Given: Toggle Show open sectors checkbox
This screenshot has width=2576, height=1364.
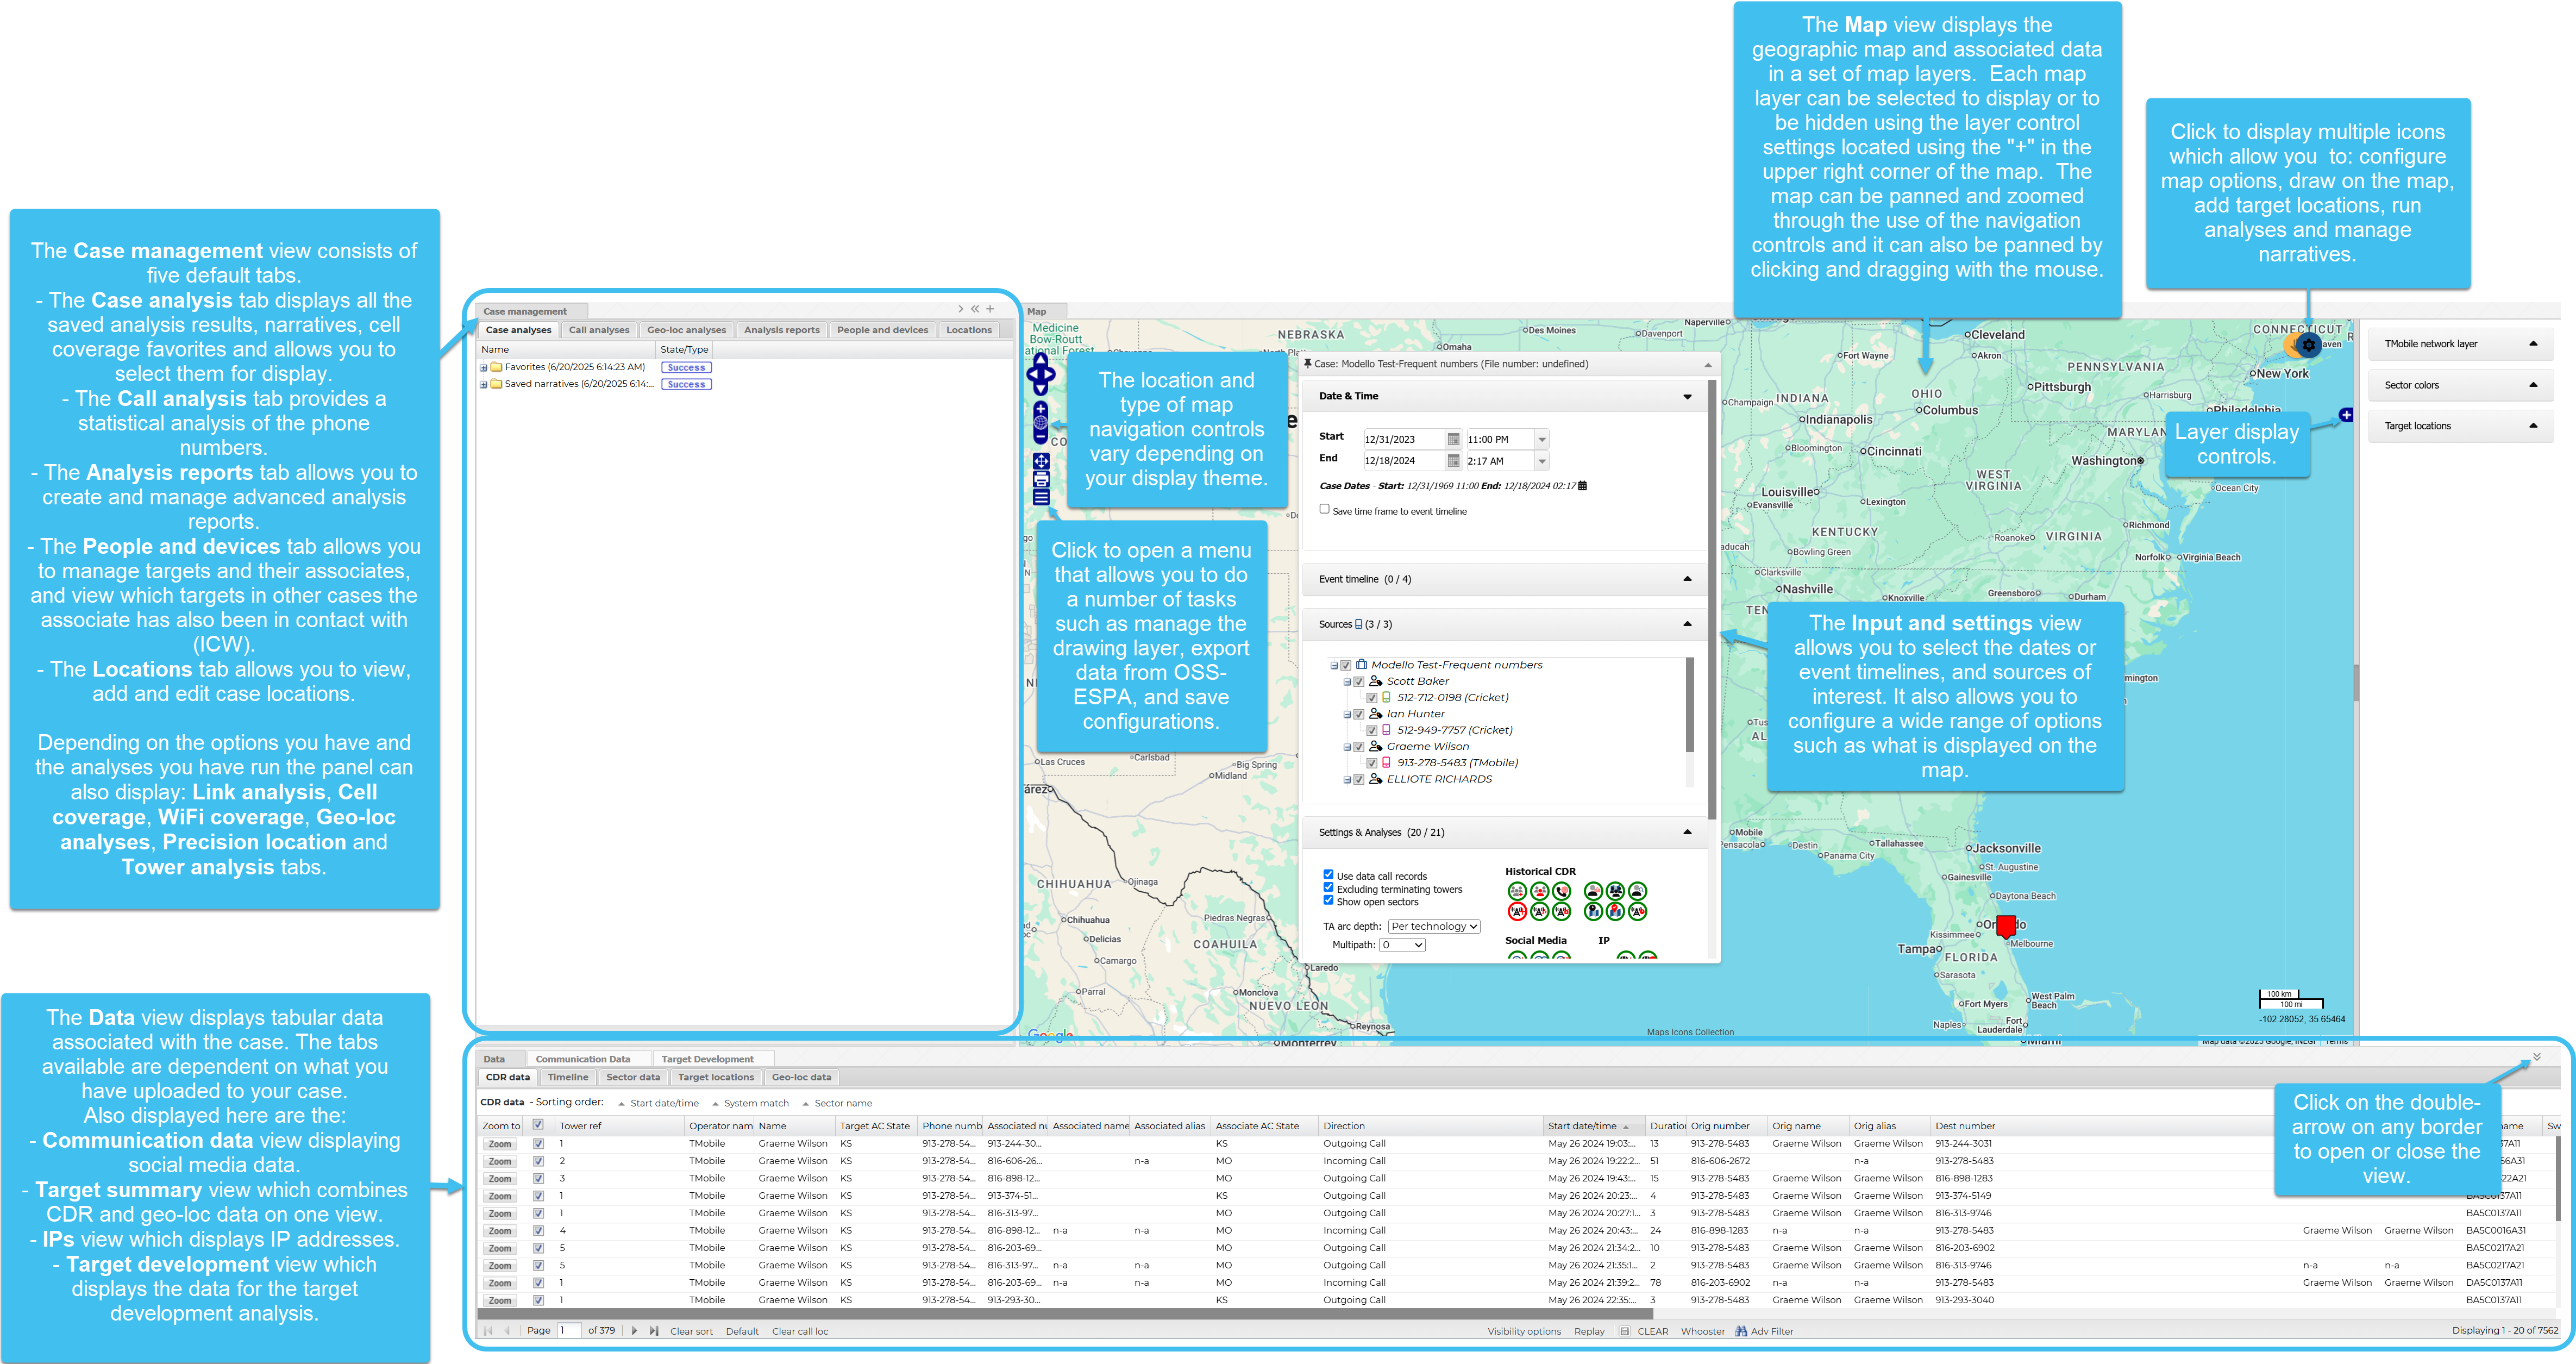Looking at the screenshot, I should point(1328,901).
